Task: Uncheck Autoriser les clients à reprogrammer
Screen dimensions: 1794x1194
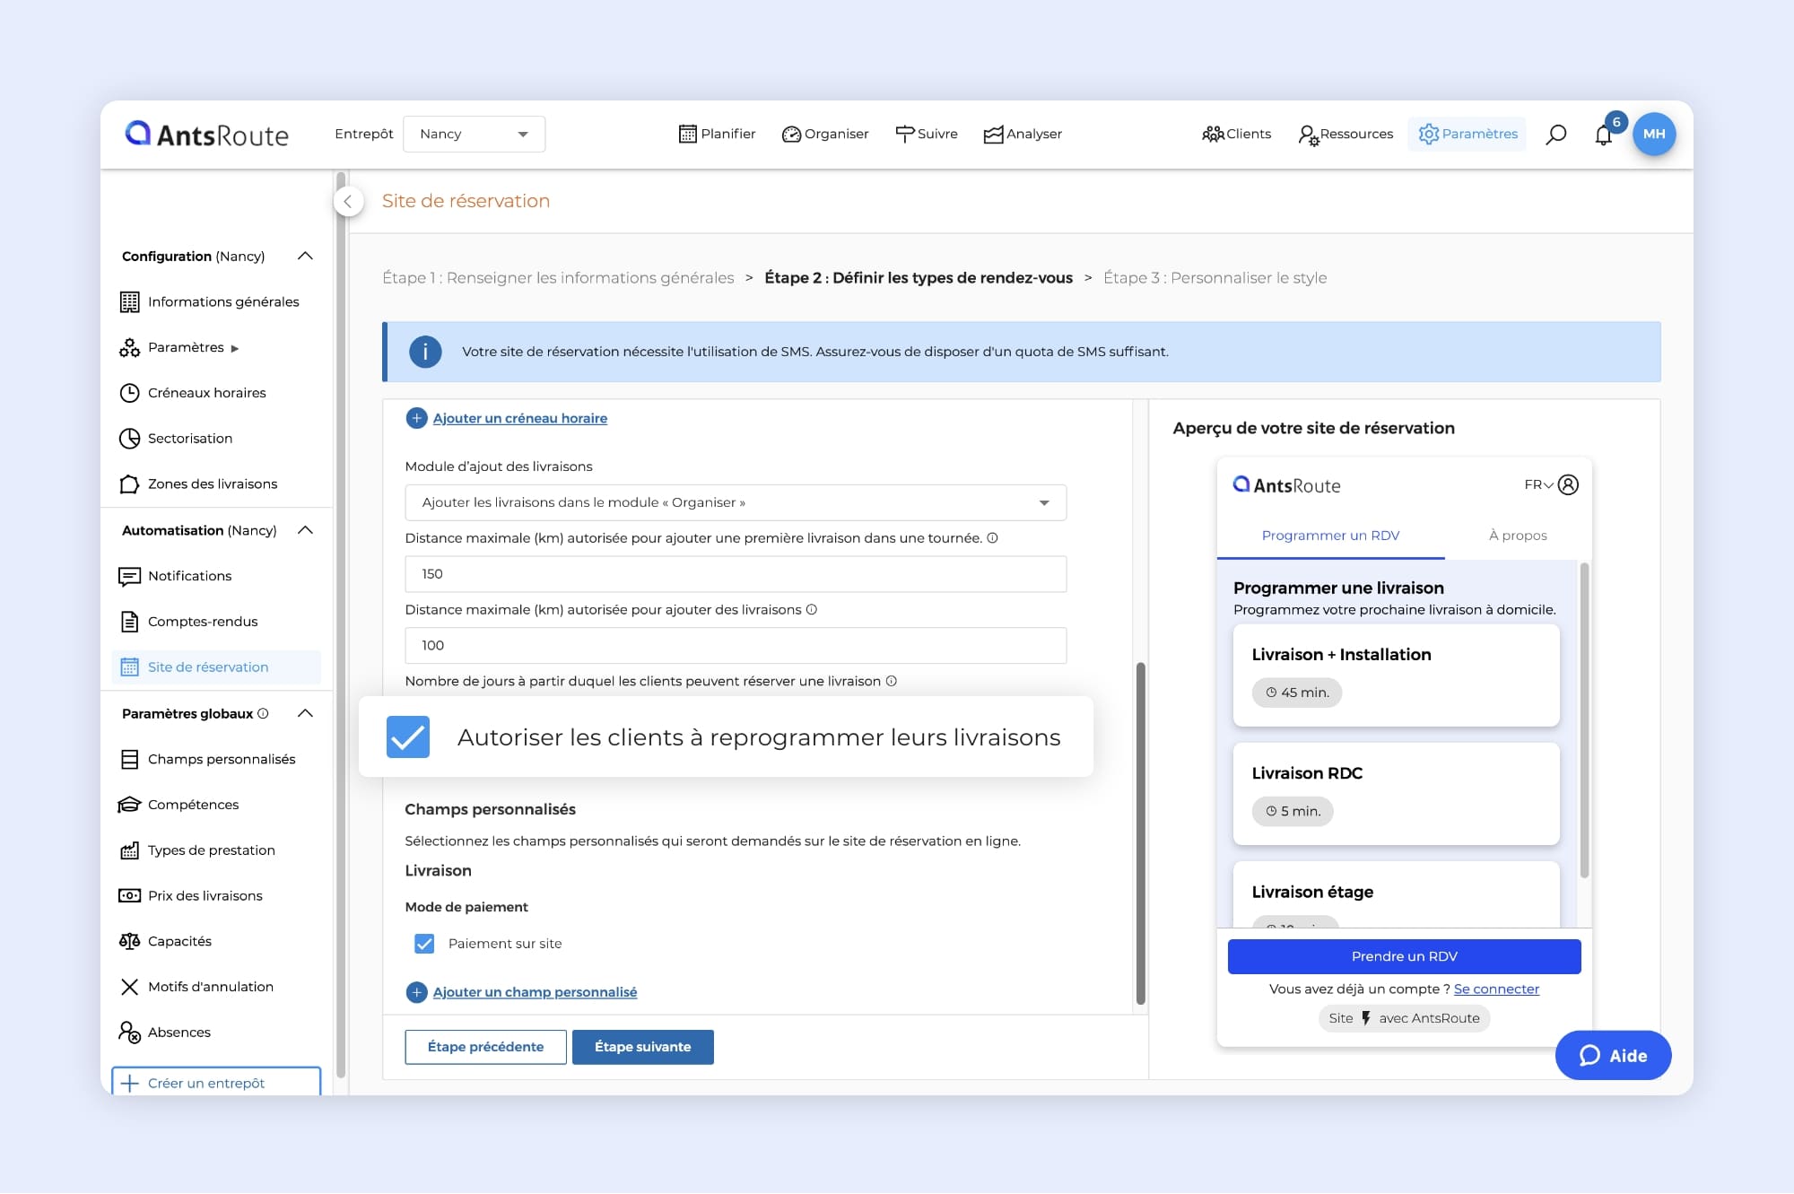Action: point(408,737)
